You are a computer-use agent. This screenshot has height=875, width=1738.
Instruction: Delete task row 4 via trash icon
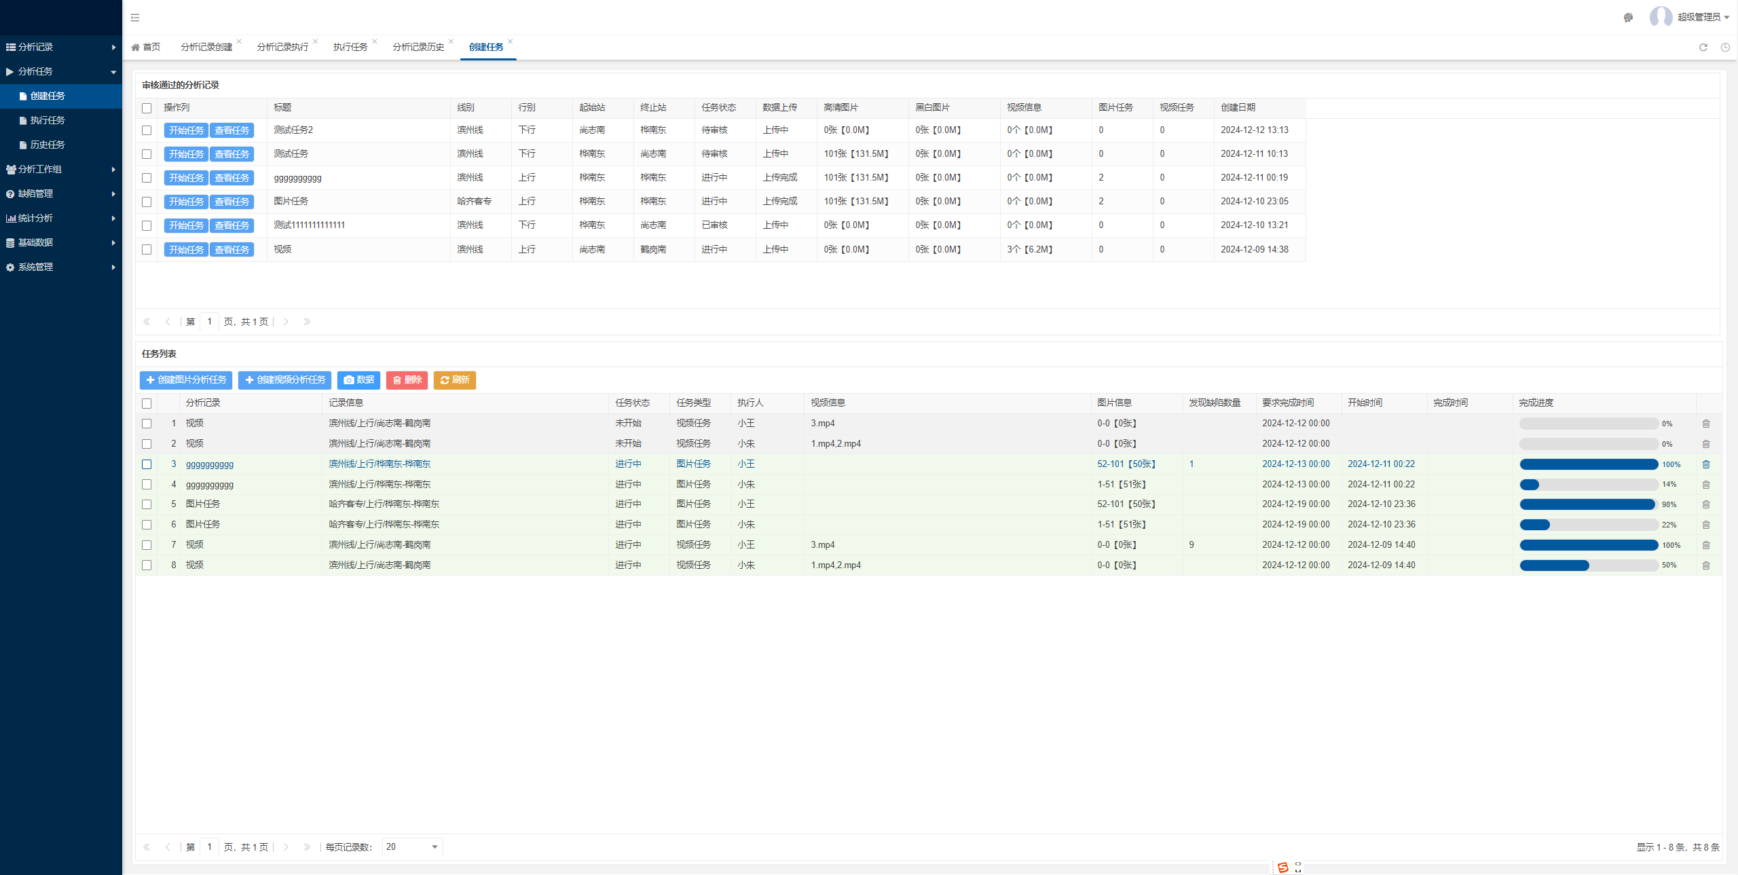coord(1706,485)
